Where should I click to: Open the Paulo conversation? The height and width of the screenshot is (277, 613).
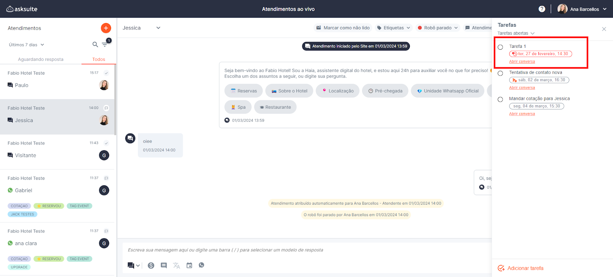[x=57, y=81]
